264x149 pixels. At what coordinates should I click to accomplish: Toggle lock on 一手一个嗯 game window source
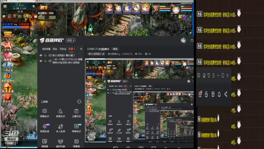pos(45,61)
